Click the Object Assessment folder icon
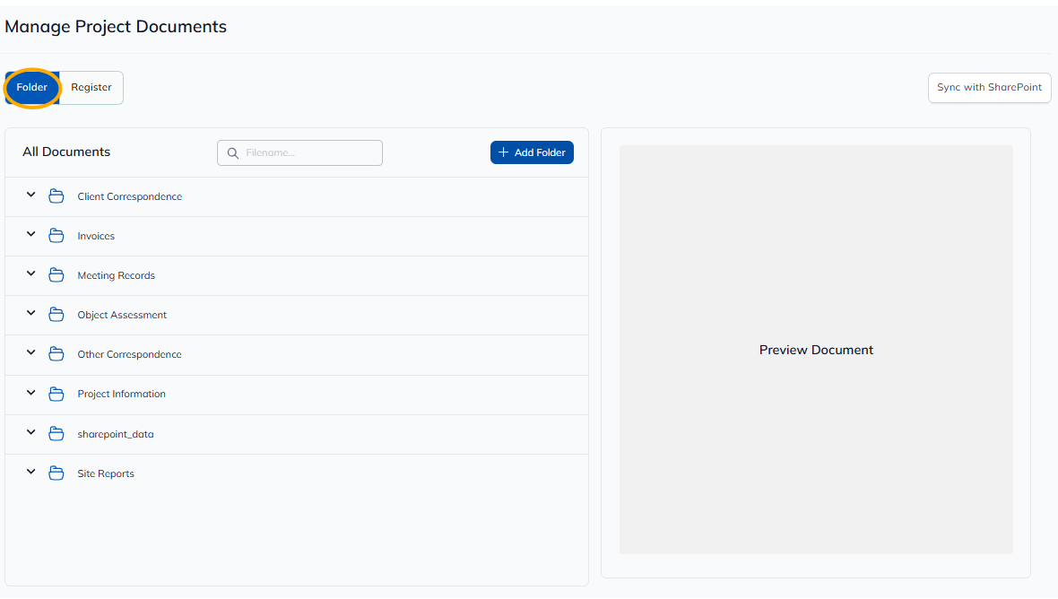The width and height of the screenshot is (1058, 599). coord(56,315)
